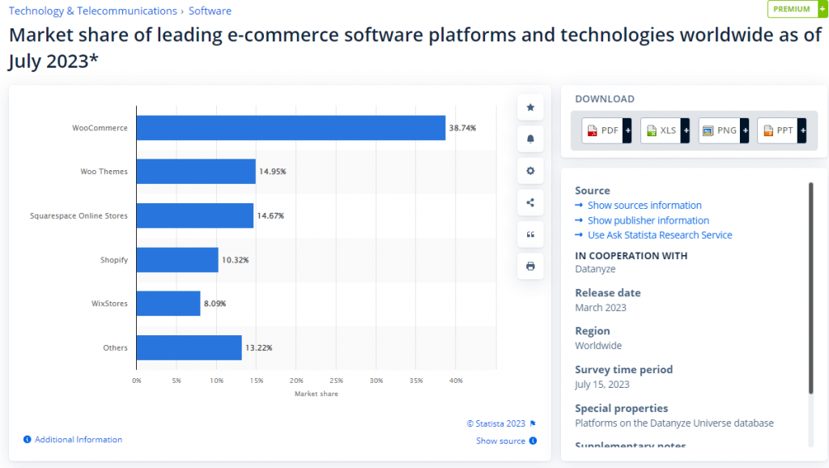Image resolution: width=829 pixels, height=468 pixels.
Task: Click the 13.22% value label
Action: pos(258,347)
